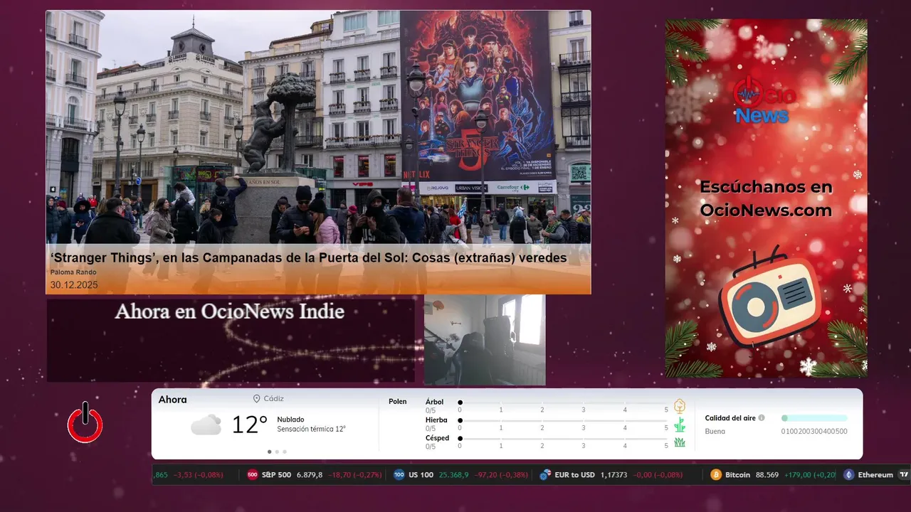Click the OcioNews logo on red banner
Screen dimensions: 911x512
coord(765,101)
